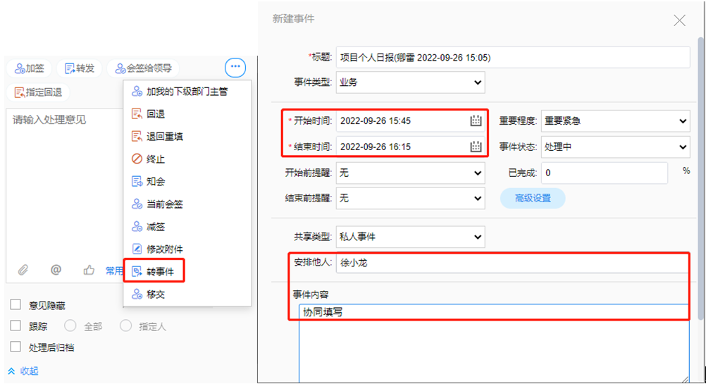Open calendar picker for 结束时间
706x384 pixels.
pyautogui.click(x=476, y=147)
